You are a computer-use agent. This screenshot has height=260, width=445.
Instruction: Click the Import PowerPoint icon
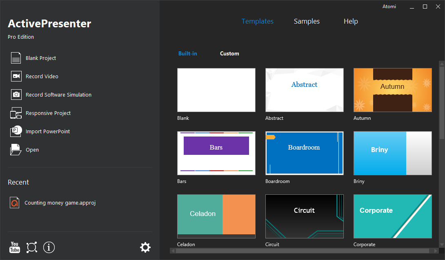tap(16, 131)
